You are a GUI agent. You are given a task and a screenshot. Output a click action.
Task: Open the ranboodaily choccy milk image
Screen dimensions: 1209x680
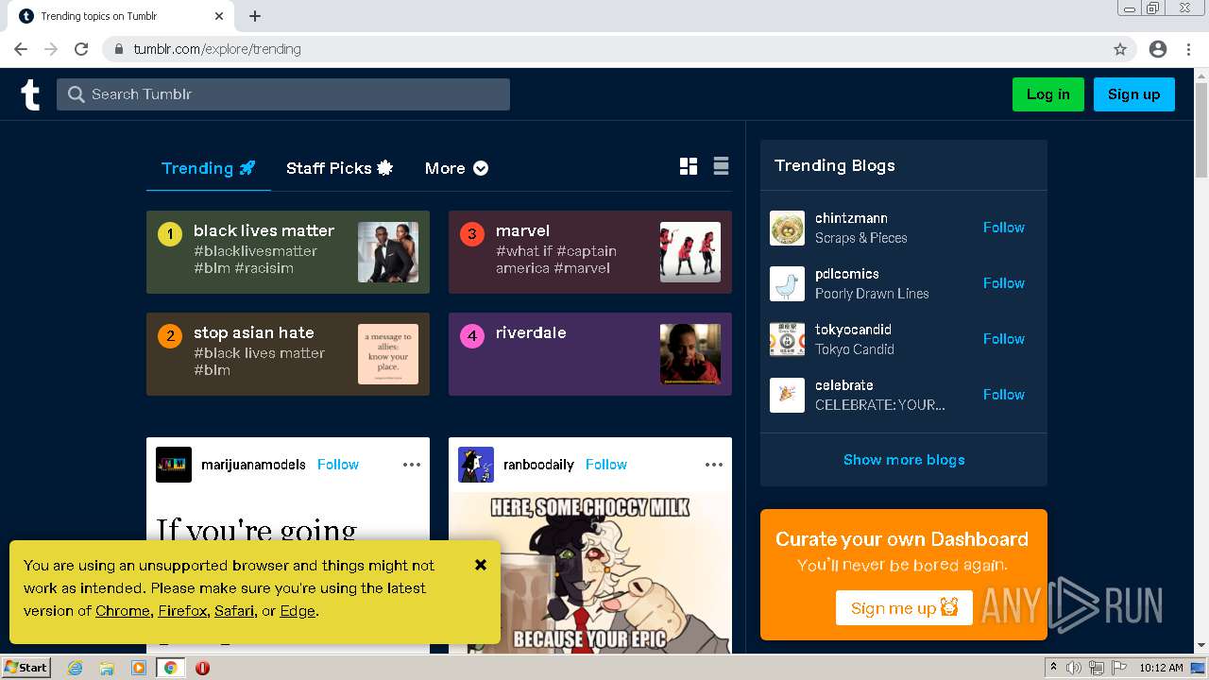(x=590, y=573)
